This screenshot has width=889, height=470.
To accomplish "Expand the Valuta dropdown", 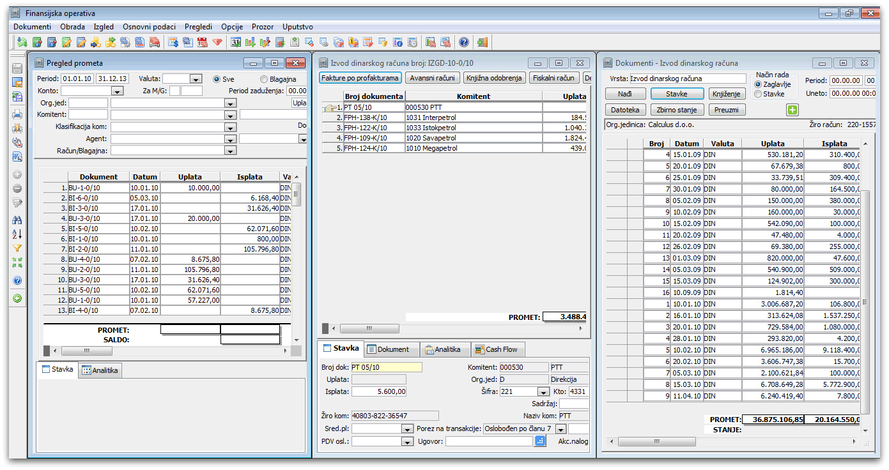I will point(196,79).
